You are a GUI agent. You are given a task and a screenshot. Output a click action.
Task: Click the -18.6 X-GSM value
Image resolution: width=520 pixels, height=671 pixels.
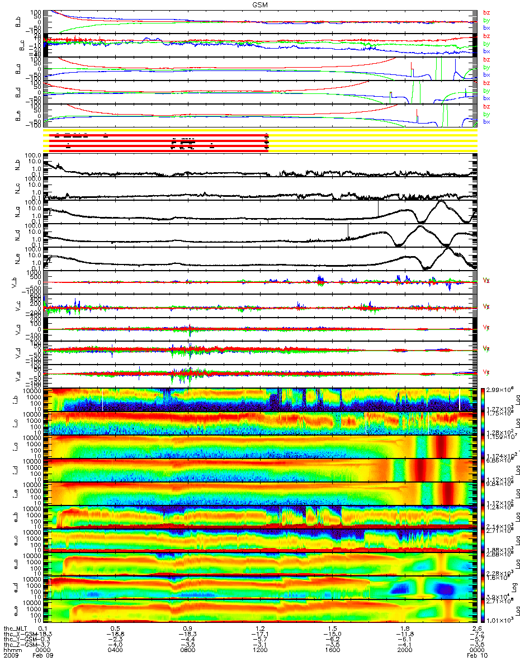pyautogui.click(x=115, y=634)
